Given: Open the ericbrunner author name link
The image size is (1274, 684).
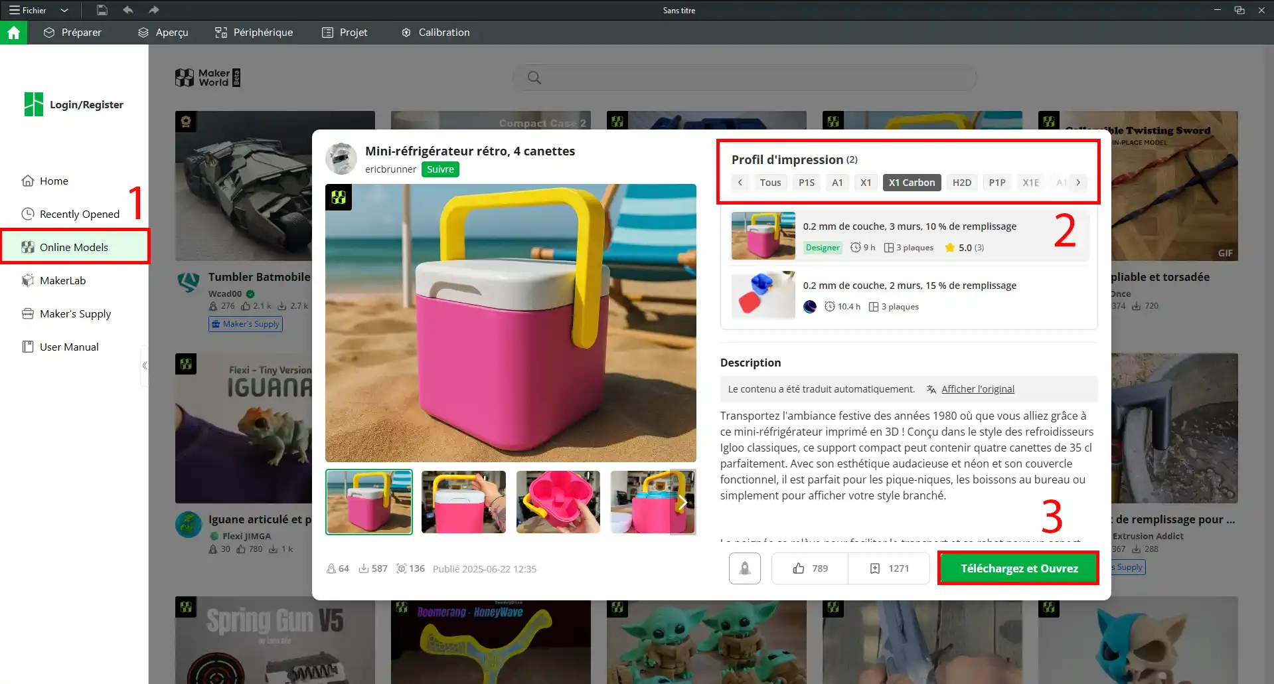Looking at the screenshot, I should click(x=390, y=169).
